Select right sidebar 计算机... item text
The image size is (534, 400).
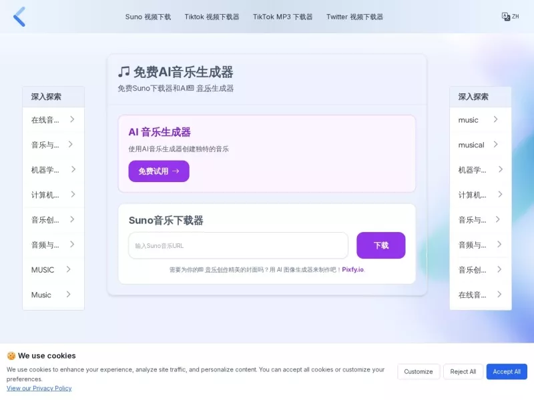point(472,195)
